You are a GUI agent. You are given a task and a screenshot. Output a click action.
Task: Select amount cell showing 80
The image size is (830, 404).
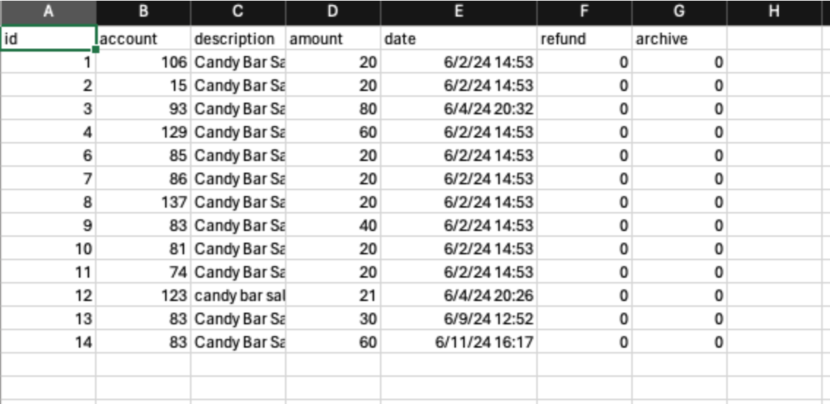tap(333, 109)
